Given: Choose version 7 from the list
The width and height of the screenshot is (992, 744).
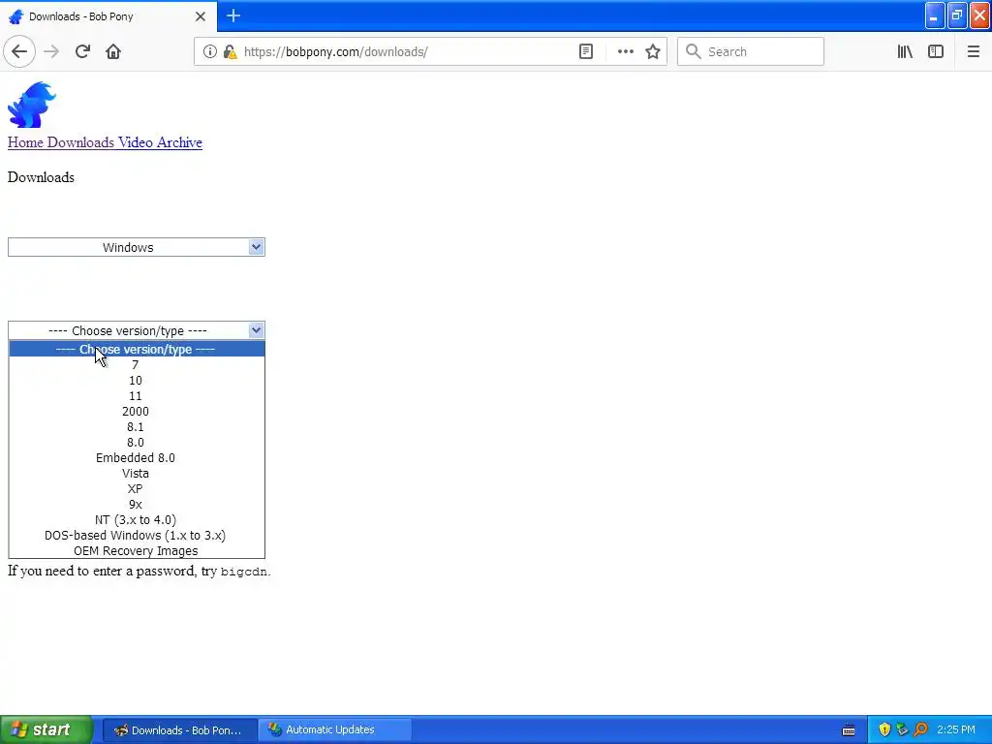Looking at the screenshot, I should 136,365.
